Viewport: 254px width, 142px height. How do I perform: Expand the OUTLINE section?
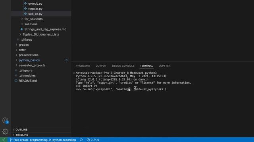pyautogui.click(x=13, y=129)
